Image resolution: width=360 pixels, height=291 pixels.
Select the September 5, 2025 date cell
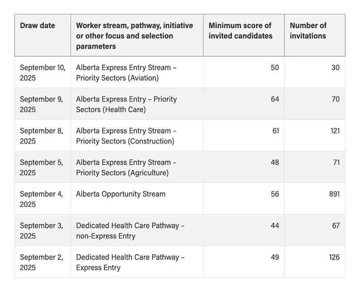[41, 167]
